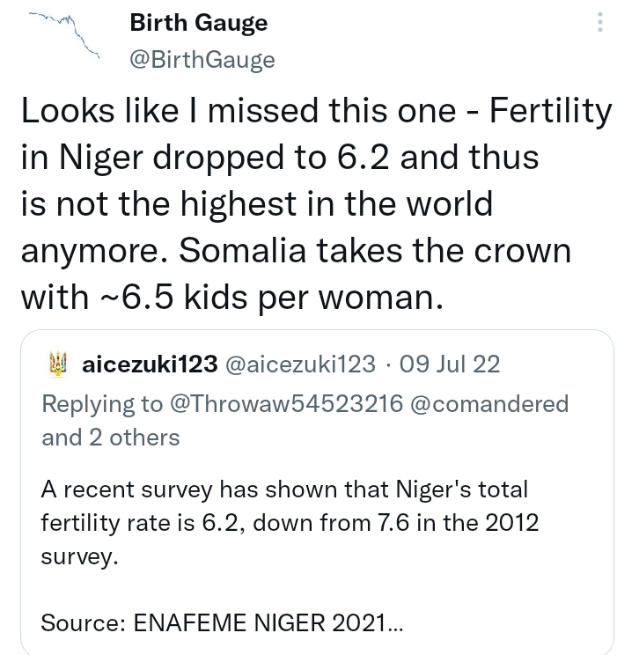Open the 09 Jul 22 timestamp

[x=450, y=364]
